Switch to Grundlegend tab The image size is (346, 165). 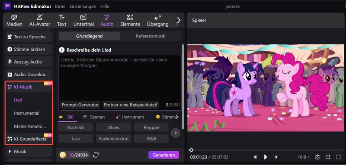90,36
